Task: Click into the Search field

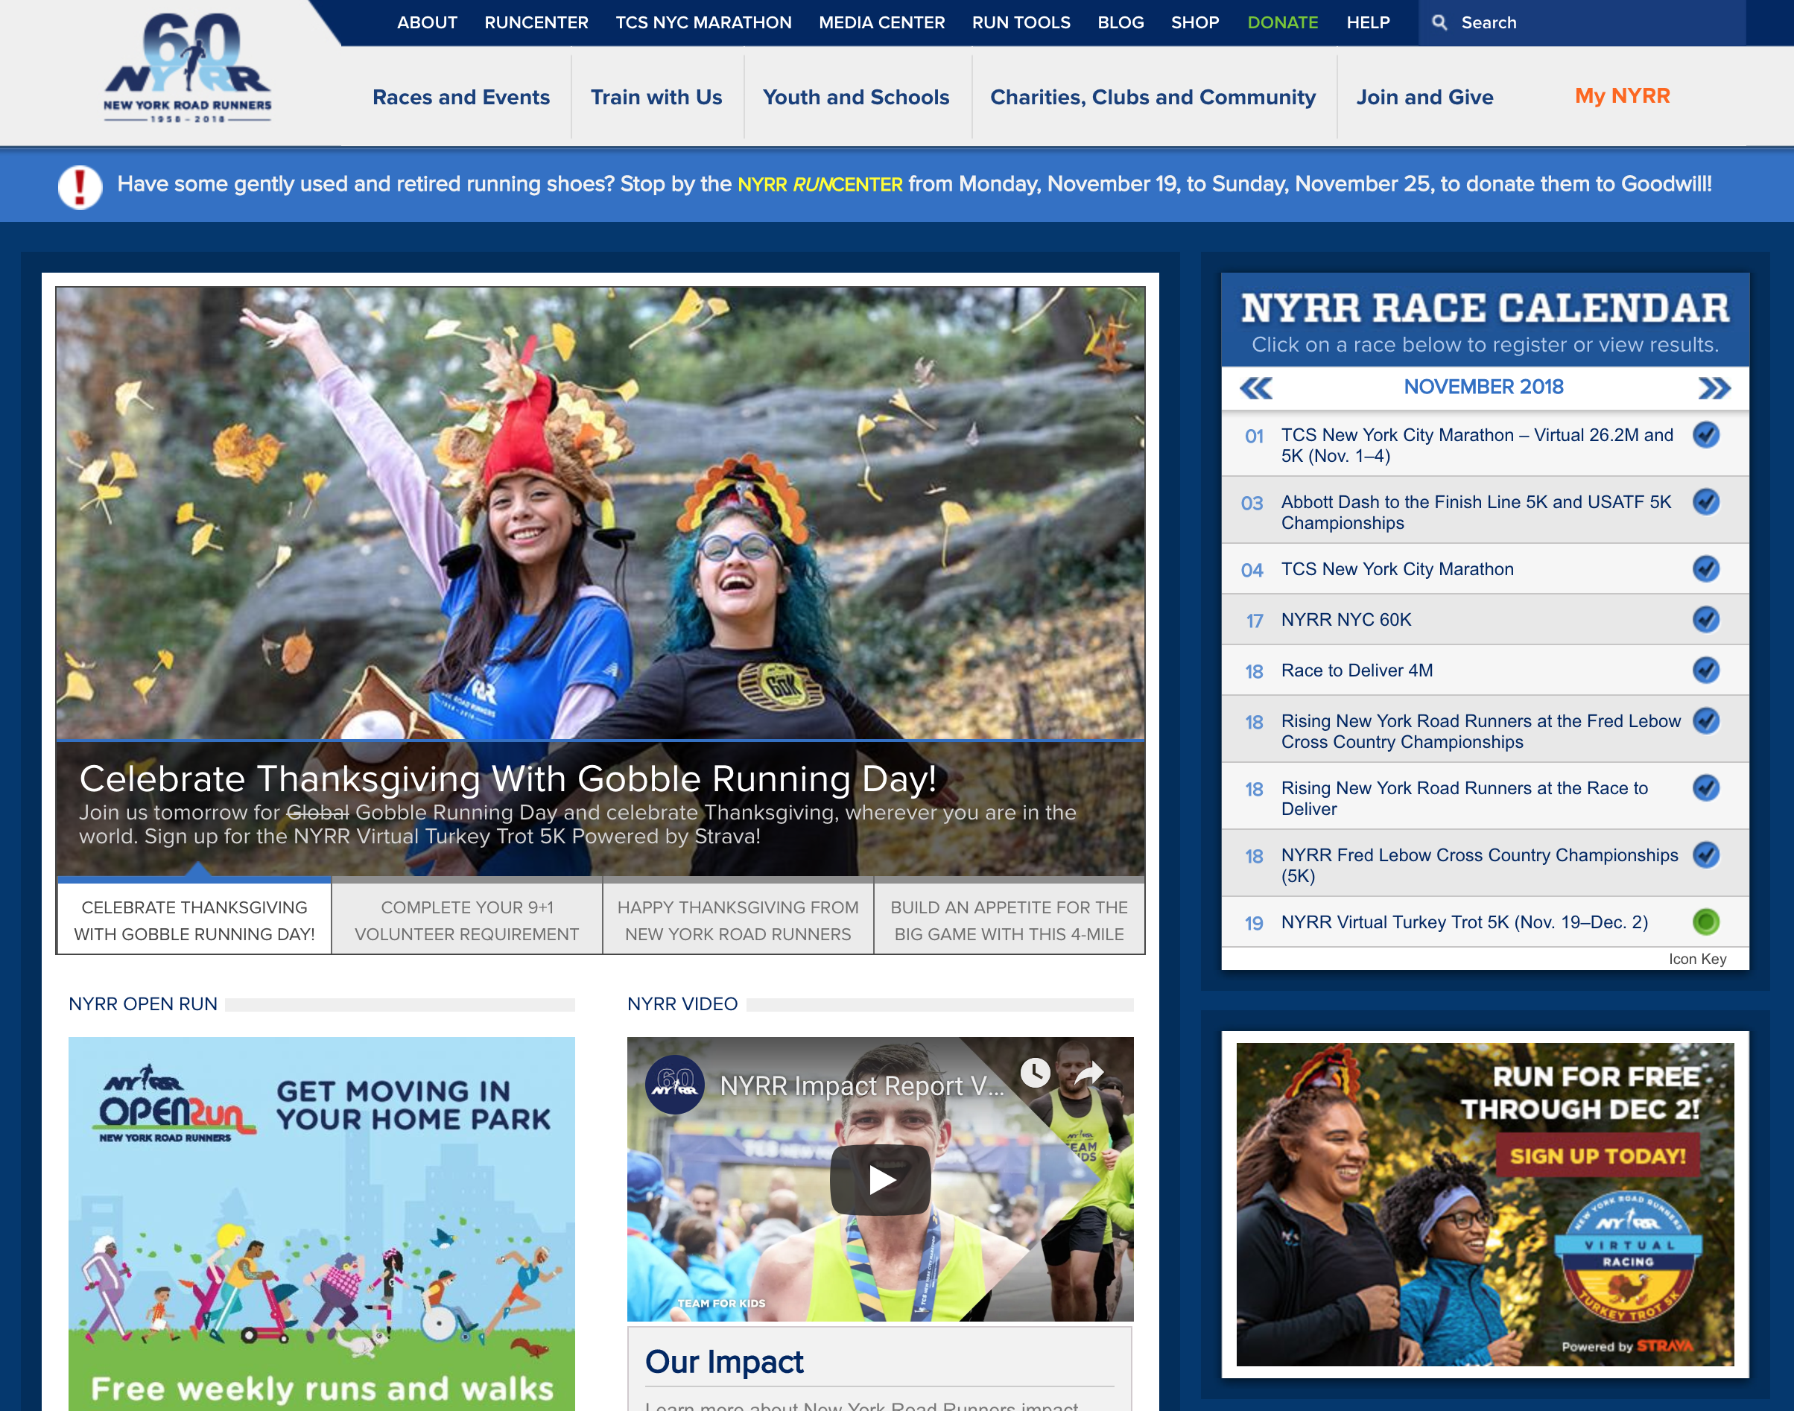Action: pyautogui.click(x=1582, y=22)
